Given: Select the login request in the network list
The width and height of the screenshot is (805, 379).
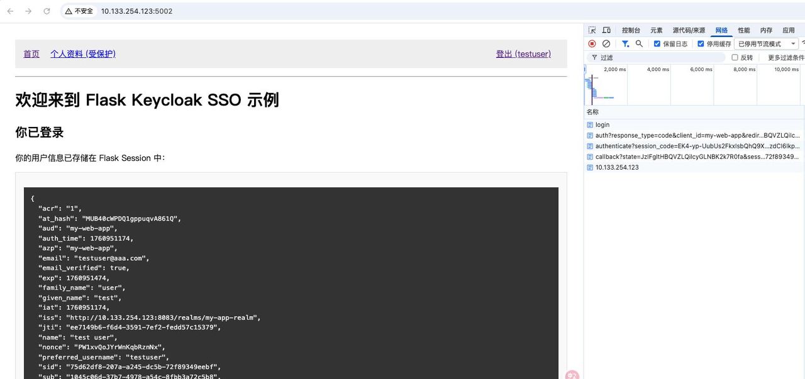Looking at the screenshot, I should pyautogui.click(x=602, y=124).
